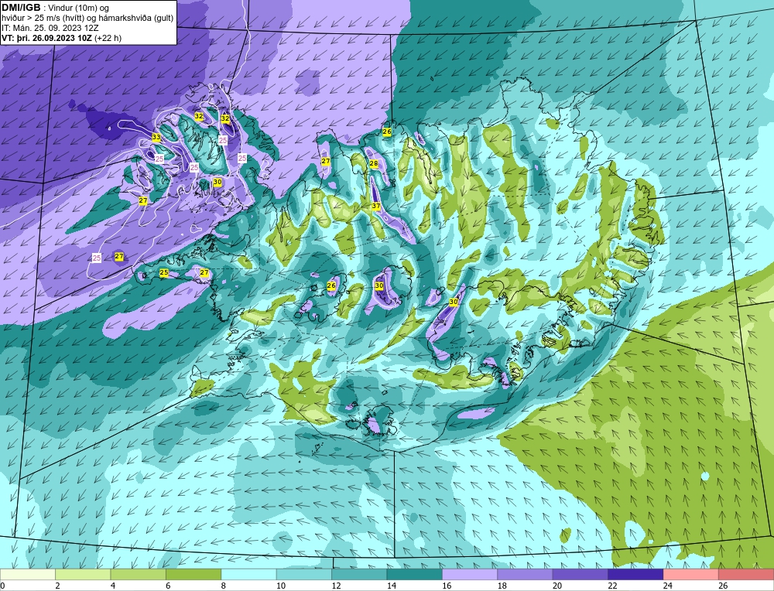Click legend scale number '24'
This screenshot has width=774, height=591.
(x=668, y=586)
